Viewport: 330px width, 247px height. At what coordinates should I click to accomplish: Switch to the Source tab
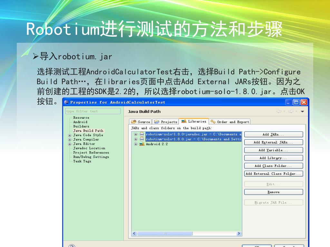point(141,122)
